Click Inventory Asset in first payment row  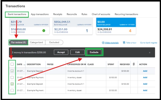(75, 78)
